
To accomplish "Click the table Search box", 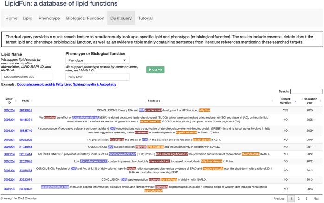I will (x=306, y=91).
